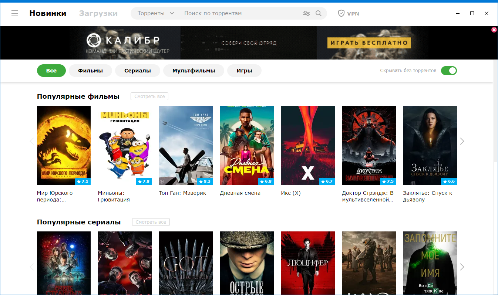Open search filter settings icon

click(x=306, y=13)
